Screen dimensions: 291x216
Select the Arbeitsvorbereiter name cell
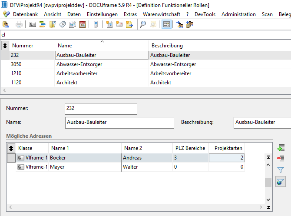tap(102, 73)
